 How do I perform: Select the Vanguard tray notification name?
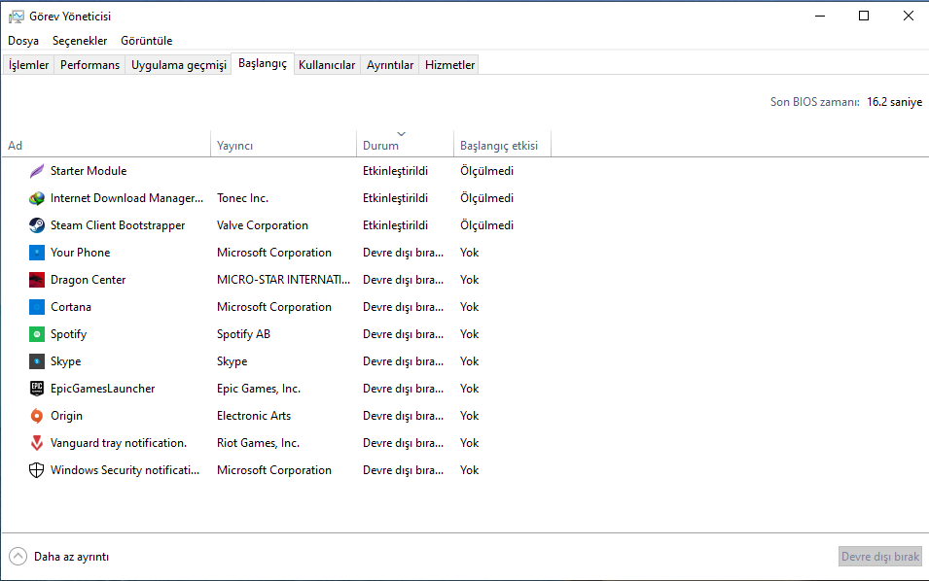(119, 443)
